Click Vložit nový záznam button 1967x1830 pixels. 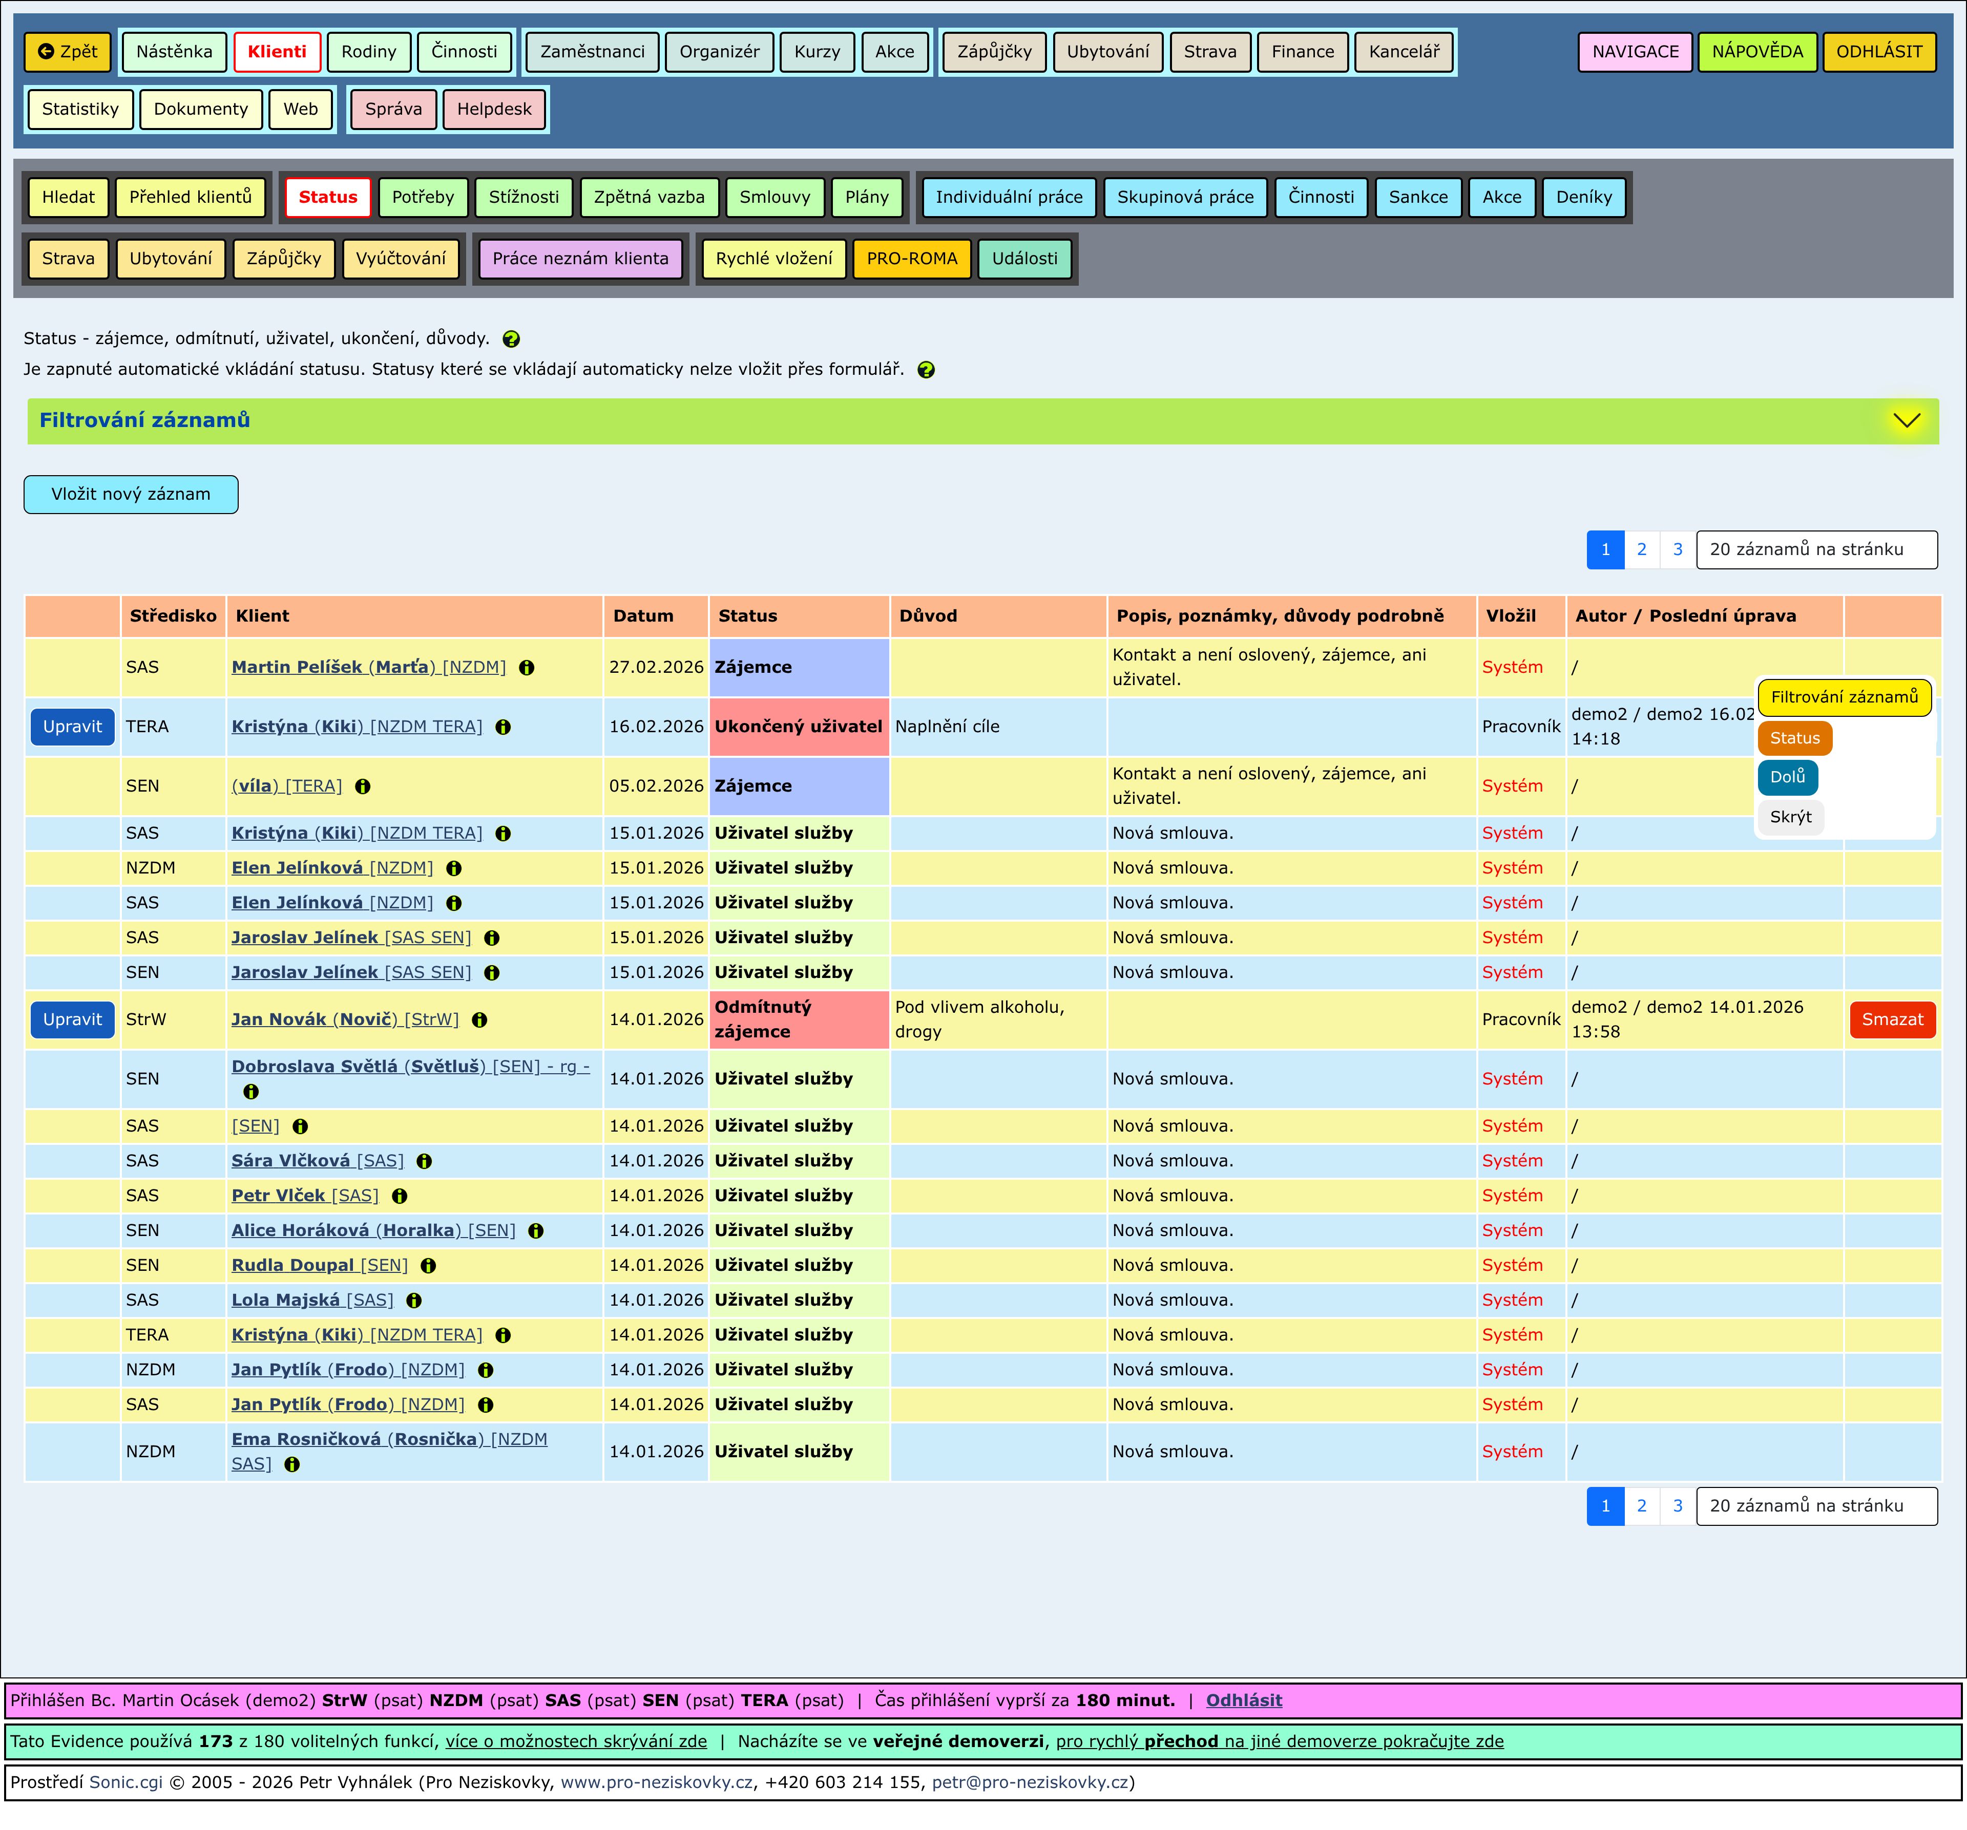[x=131, y=495]
